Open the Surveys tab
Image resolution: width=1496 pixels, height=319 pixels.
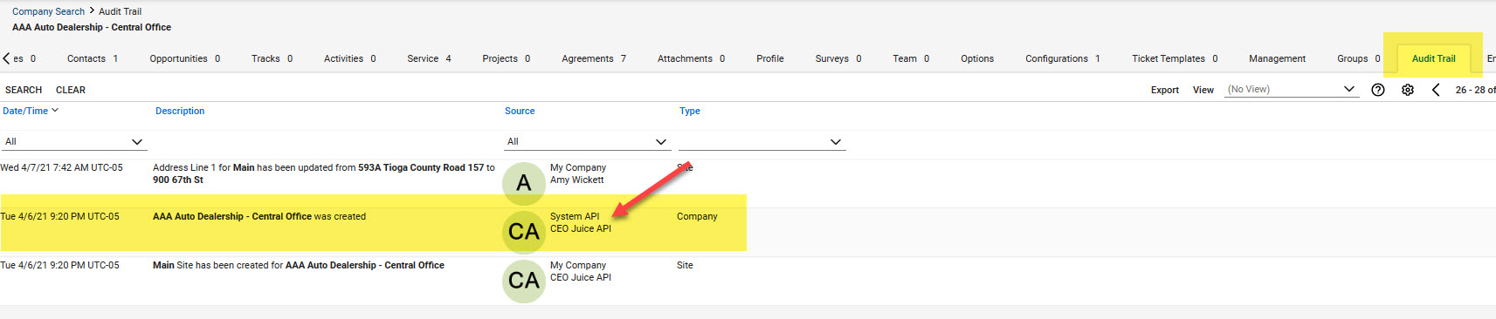click(x=838, y=58)
